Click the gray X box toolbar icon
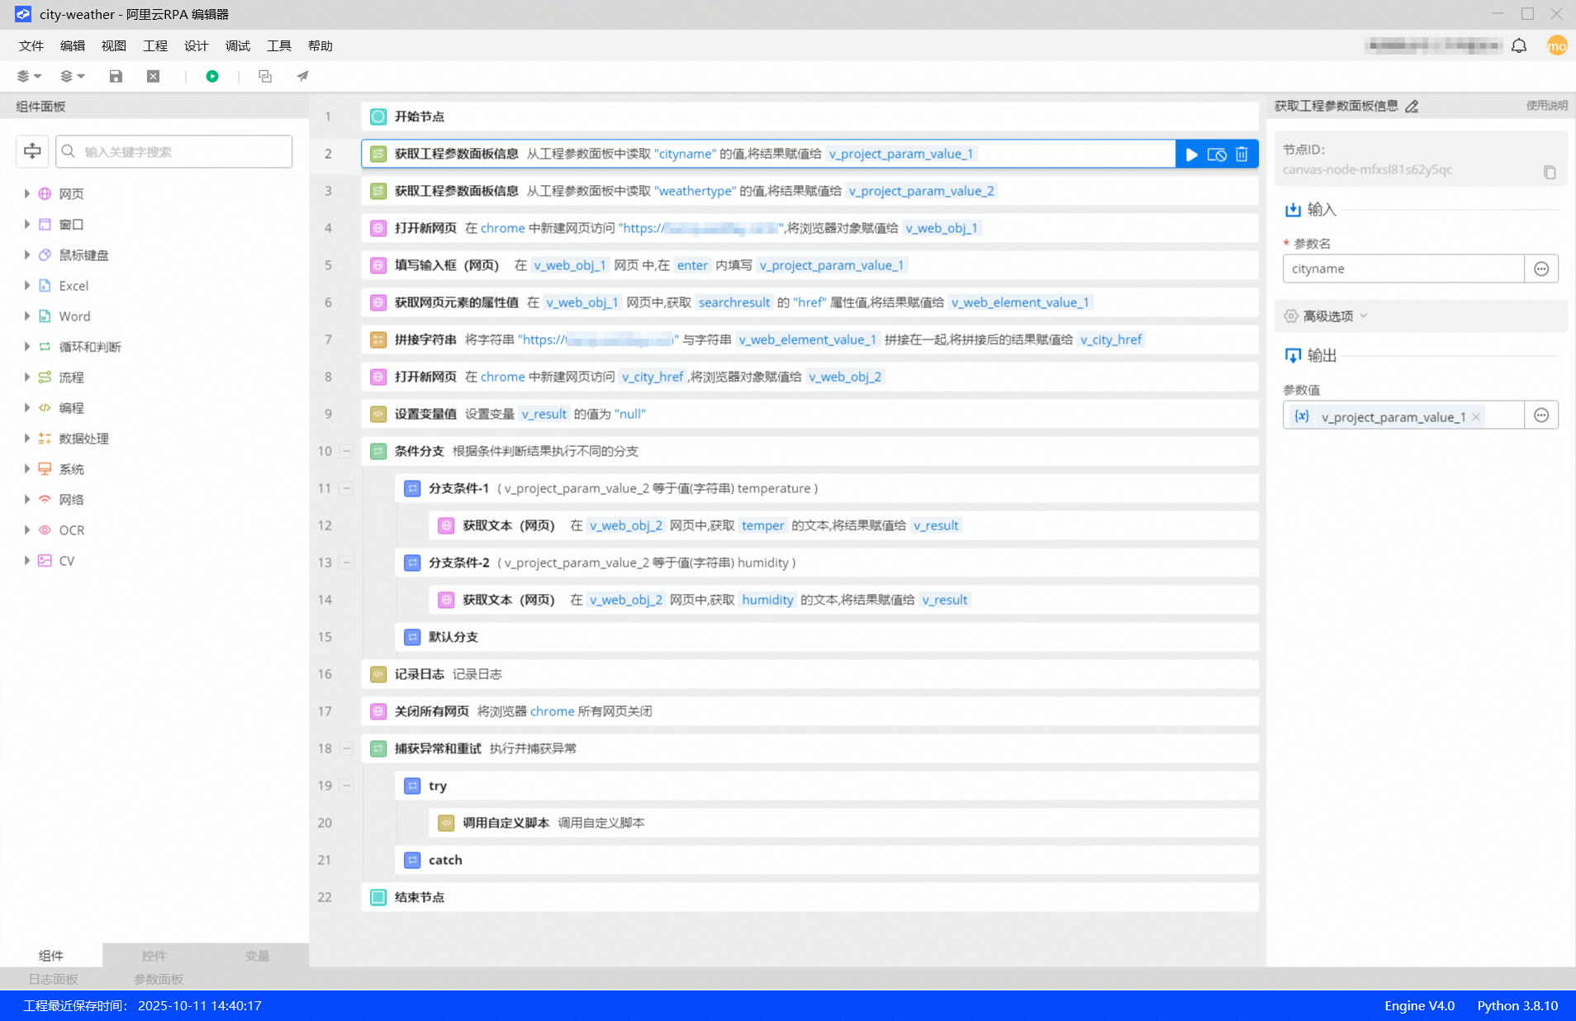Screen dimensions: 1576x1021 154,76
